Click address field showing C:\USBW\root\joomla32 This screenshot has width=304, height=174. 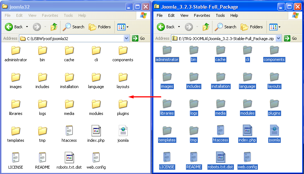74,38
